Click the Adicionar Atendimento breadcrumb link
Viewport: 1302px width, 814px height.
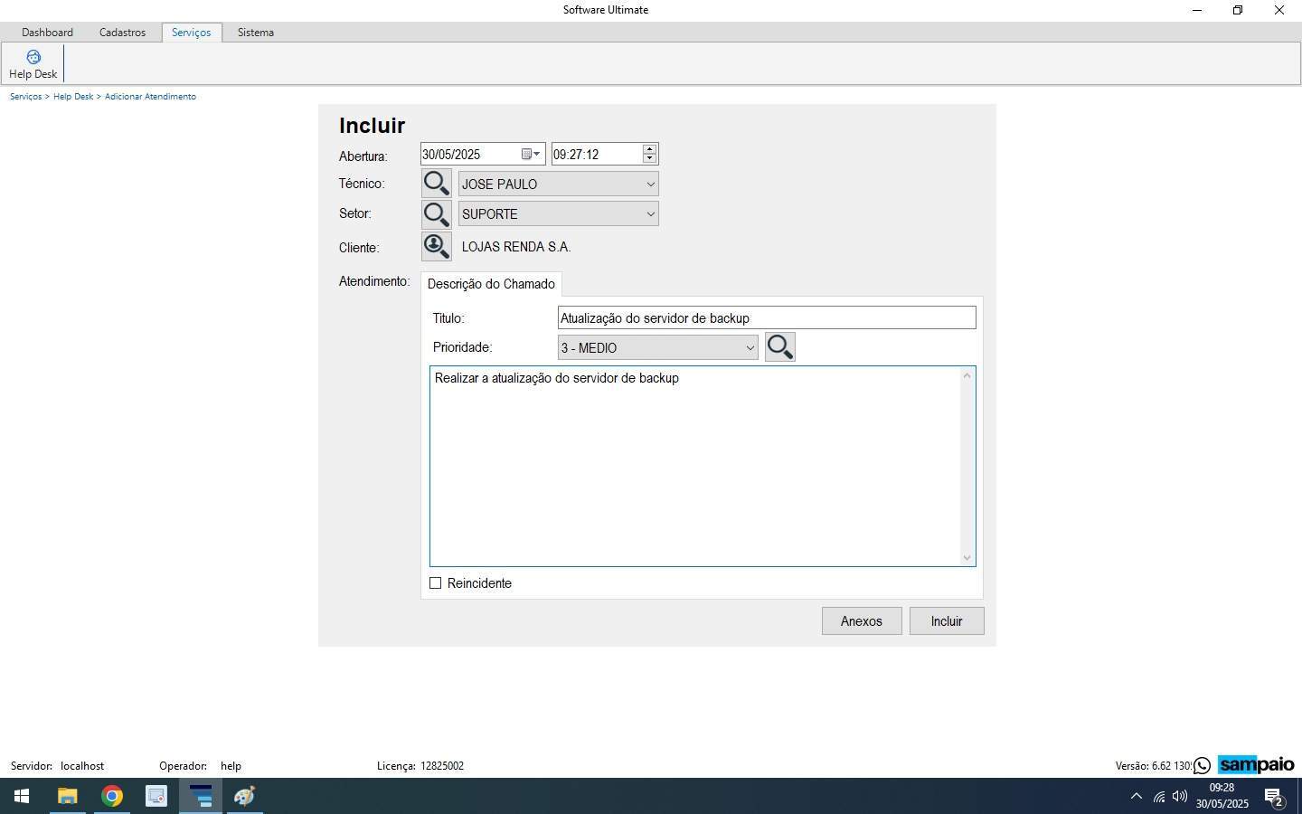(150, 97)
